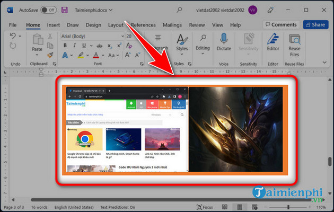Click the Dictate microphone button
The height and width of the screenshot is (212, 334).
point(224,42)
